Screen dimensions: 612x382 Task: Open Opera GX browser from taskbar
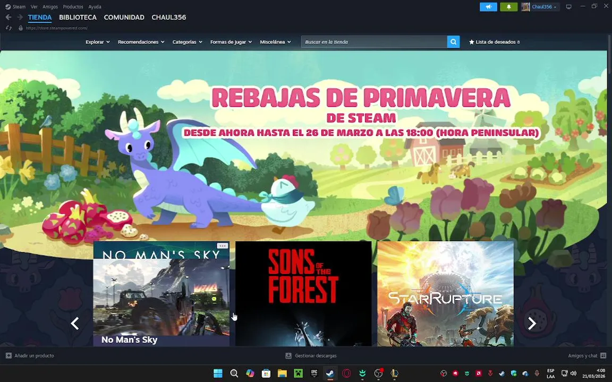click(346, 374)
